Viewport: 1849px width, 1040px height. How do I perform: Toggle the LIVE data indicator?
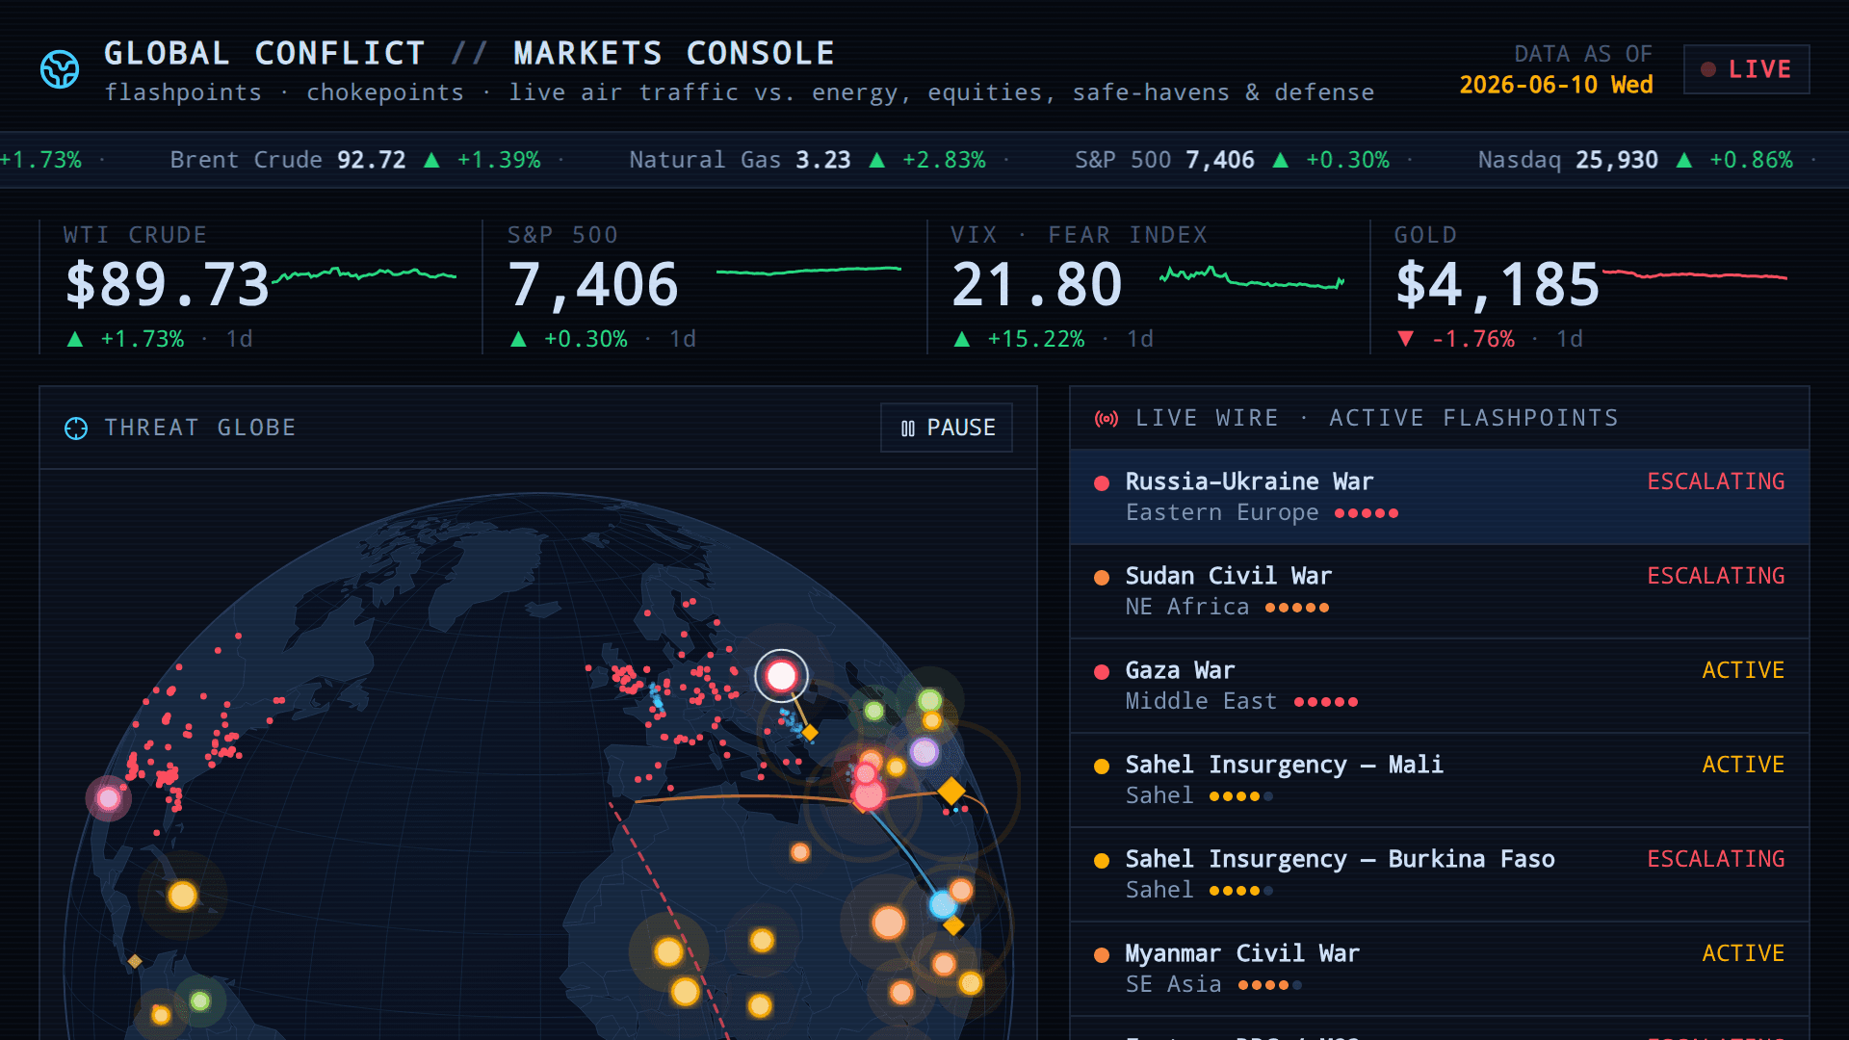point(1746,69)
